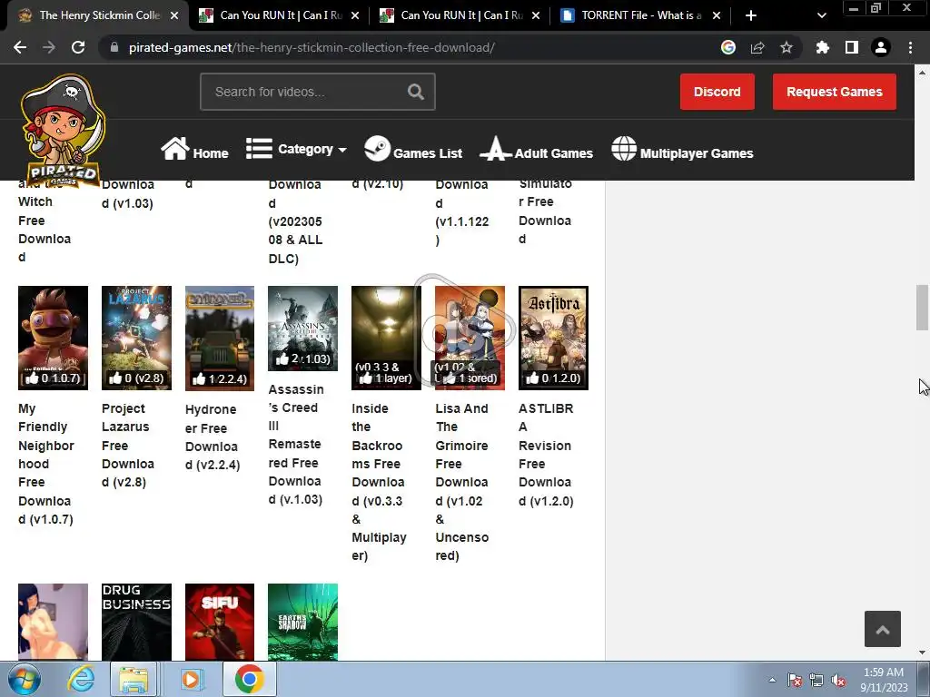This screenshot has width=930, height=697.
Task: Click Drug Business cover thumbnail
Action: [136, 622]
